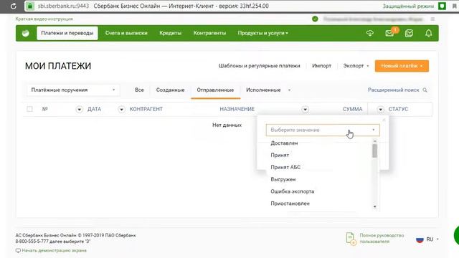Click the Sberbank logo home icon
The image size is (459, 258).
point(26,33)
